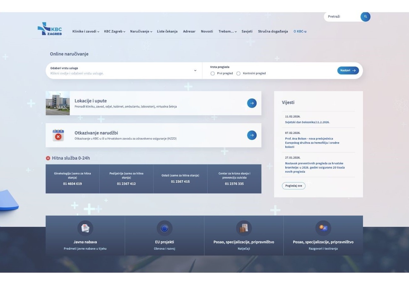Expand the Trebam... dropdown

(x=227, y=31)
